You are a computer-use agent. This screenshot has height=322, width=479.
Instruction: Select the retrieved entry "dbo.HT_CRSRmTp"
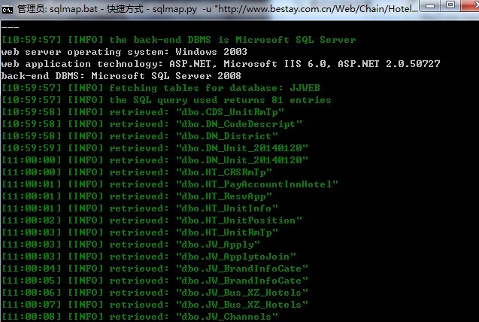(x=224, y=172)
